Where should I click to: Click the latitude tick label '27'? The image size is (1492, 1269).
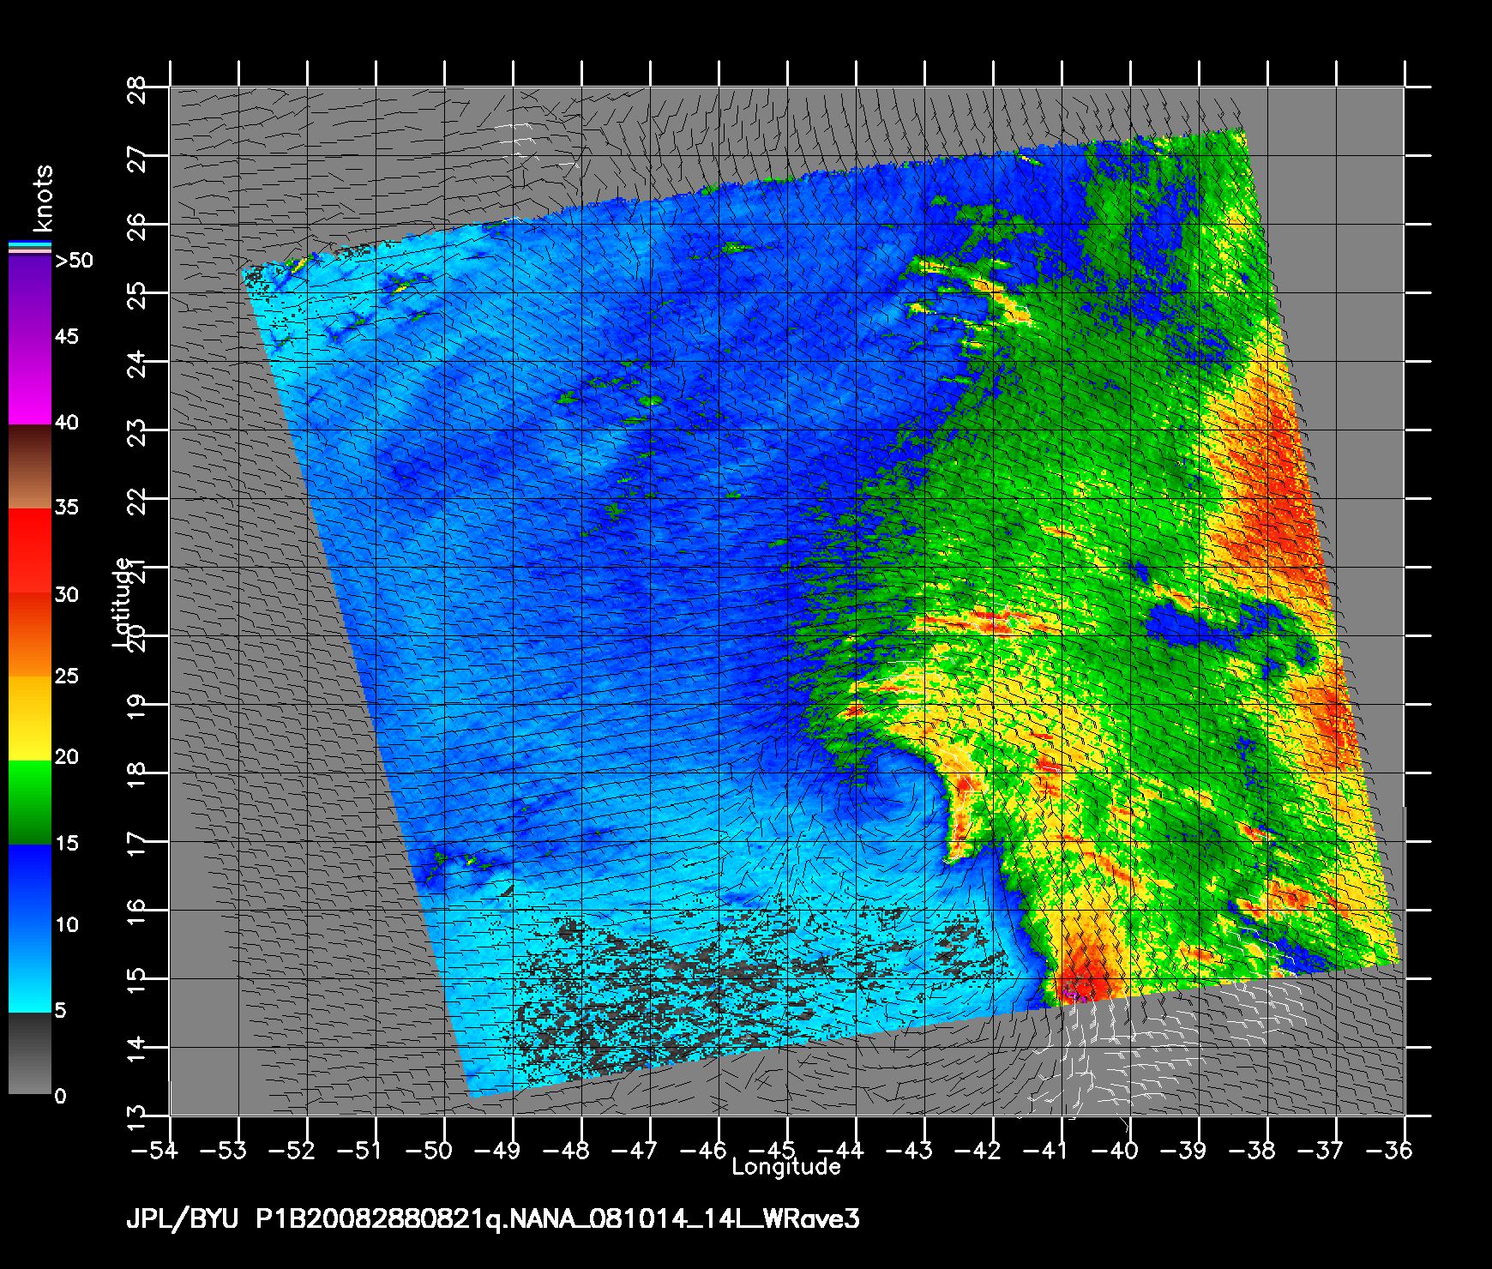point(136,159)
